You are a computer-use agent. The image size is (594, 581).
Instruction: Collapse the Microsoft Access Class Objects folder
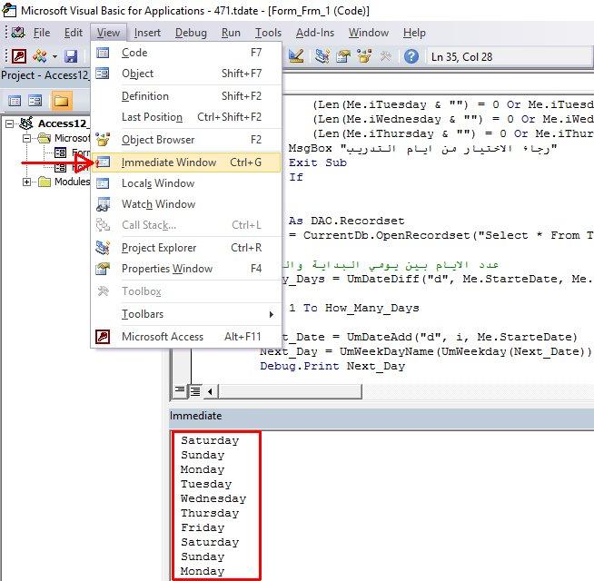click(26, 138)
